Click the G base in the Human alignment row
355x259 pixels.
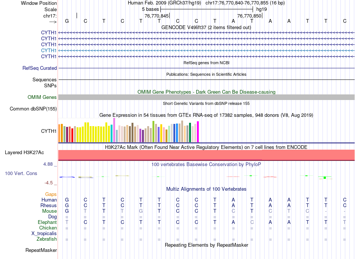(x=67, y=200)
